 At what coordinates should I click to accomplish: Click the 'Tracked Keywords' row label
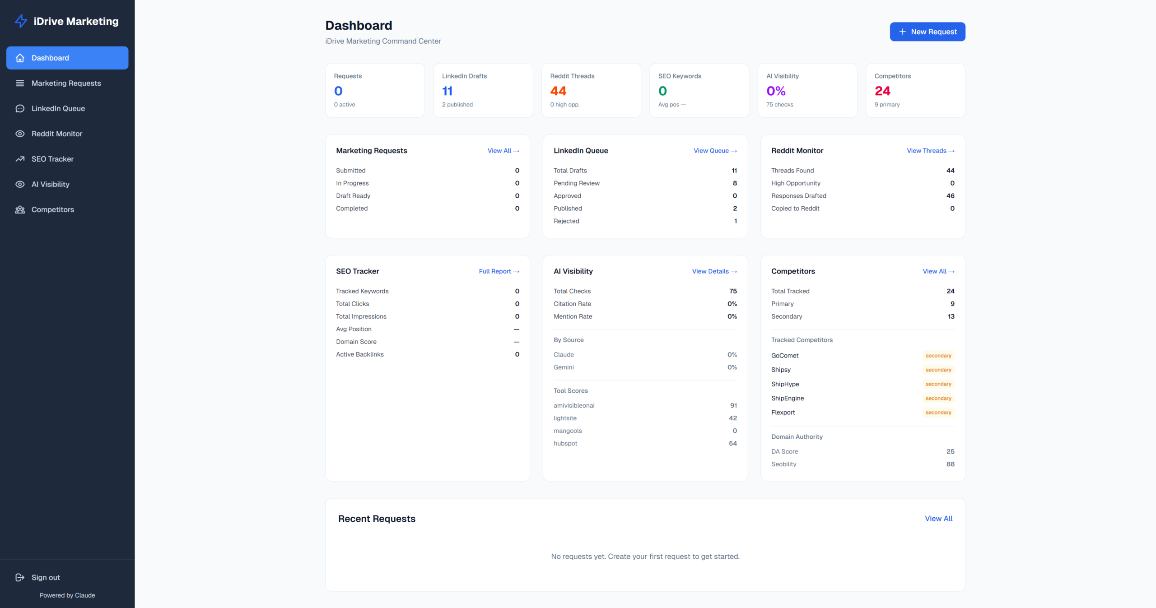point(362,291)
